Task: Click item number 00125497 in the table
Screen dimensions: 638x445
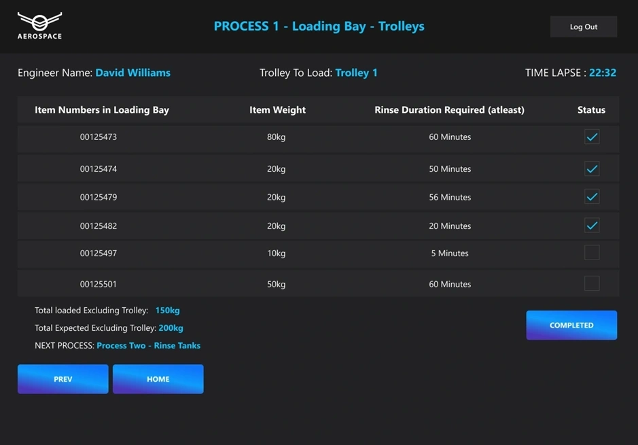Action: coord(98,253)
